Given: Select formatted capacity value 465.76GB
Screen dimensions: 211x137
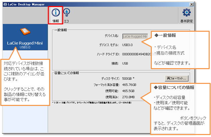Looking at the screenshot, I should pos(129,85).
